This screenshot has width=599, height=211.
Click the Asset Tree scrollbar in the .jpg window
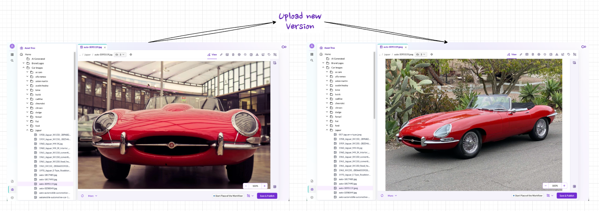pos(75,86)
